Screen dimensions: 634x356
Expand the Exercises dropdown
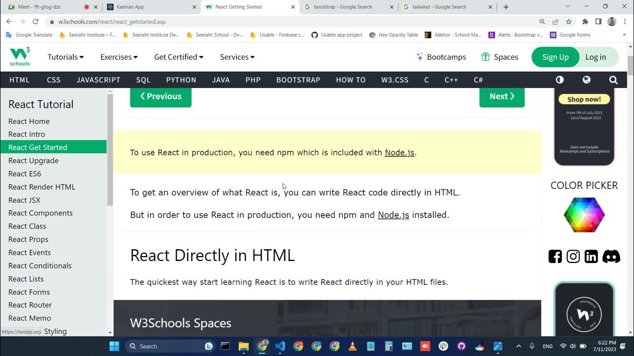119,57
